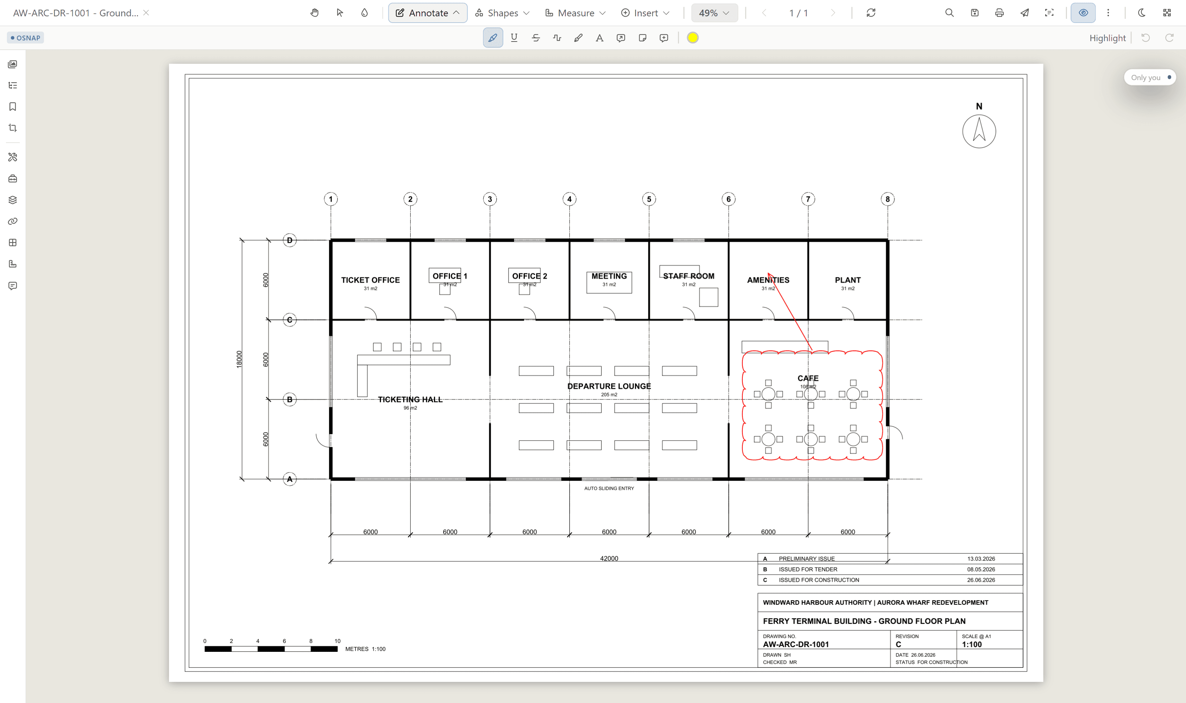
Task: Print the drawing
Action: coord(999,13)
